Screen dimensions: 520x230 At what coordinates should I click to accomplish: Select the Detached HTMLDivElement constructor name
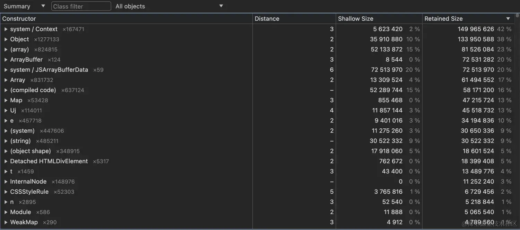(x=49, y=161)
